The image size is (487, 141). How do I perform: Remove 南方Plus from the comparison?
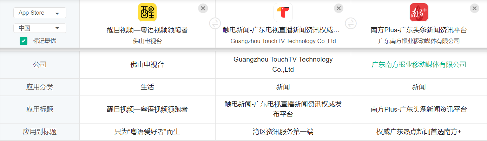click(x=474, y=8)
